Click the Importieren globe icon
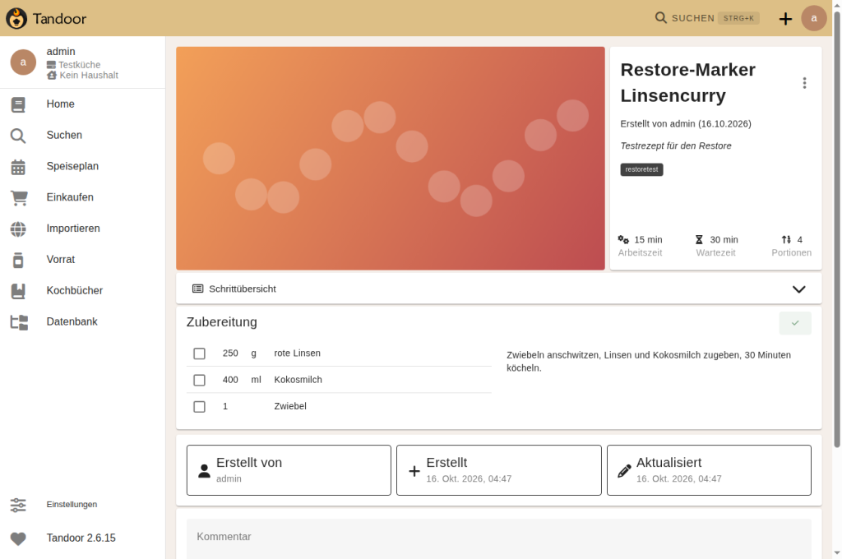The width and height of the screenshot is (842, 559). (18, 229)
